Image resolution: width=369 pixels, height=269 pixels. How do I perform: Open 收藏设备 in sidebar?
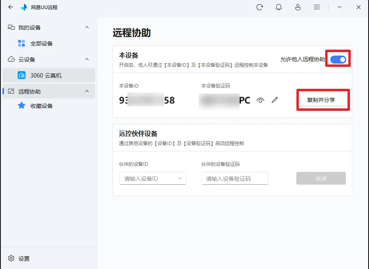pos(41,106)
